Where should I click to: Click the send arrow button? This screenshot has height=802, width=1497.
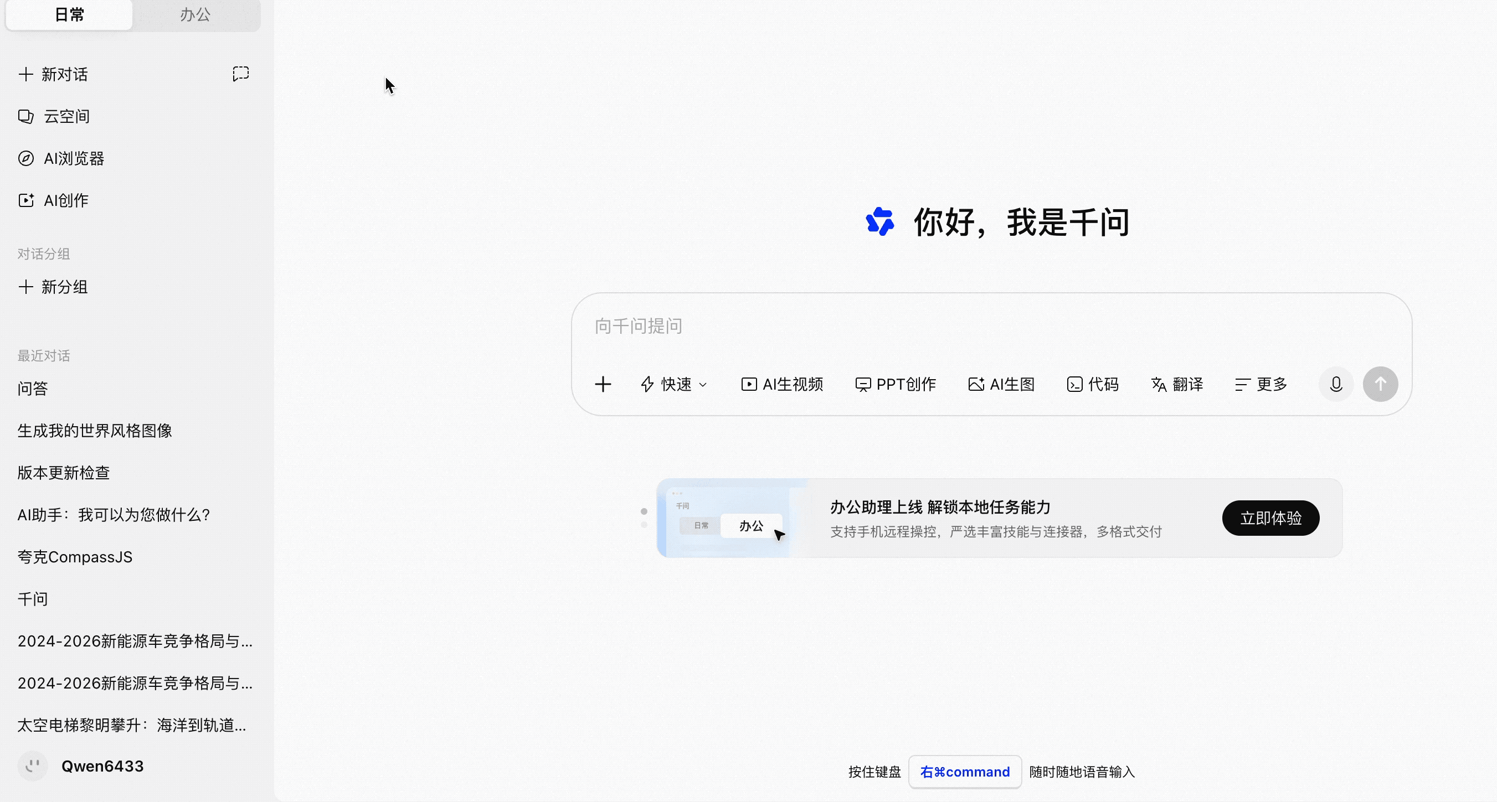pos(1380,385)
